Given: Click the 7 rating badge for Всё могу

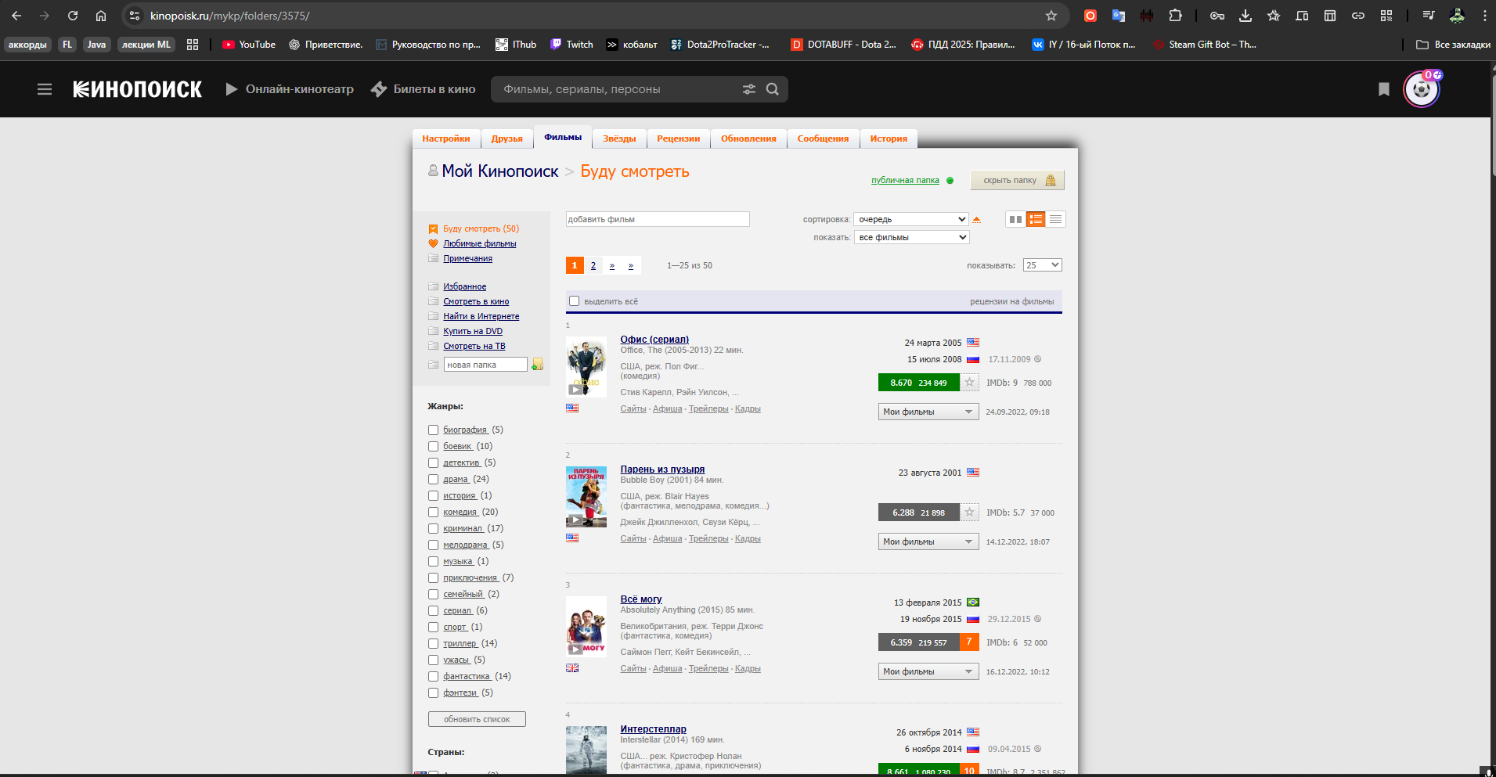Looking at the screenshot, I should [x=969, y=642].
